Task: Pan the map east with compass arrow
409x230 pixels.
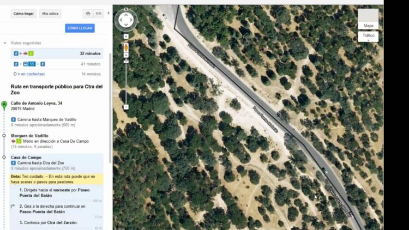Action: 131,20
